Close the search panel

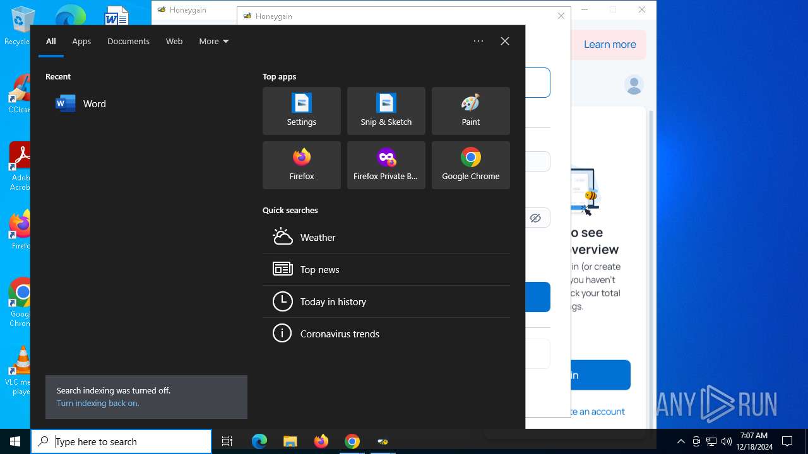(x=505, y=41)
